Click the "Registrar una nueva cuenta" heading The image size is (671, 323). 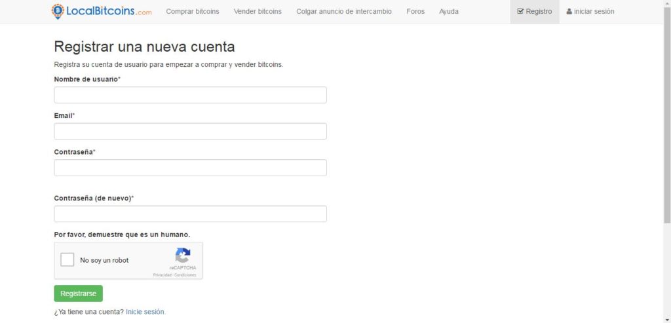click(144, 47)
